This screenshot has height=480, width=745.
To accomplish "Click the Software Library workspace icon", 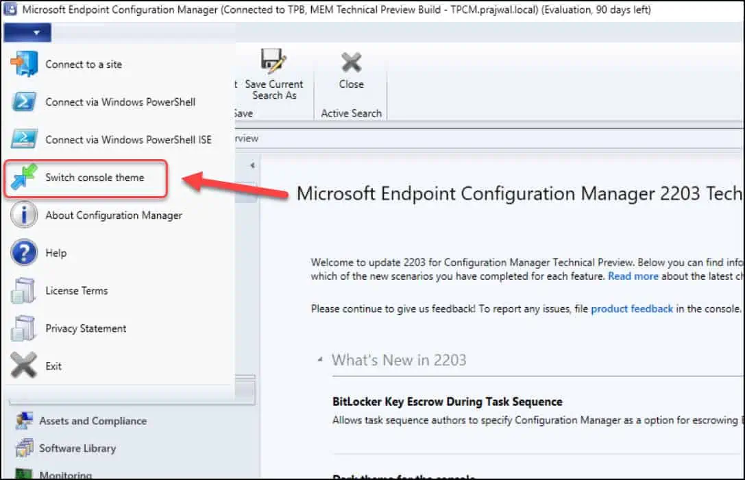I will [x=24, y=448].
